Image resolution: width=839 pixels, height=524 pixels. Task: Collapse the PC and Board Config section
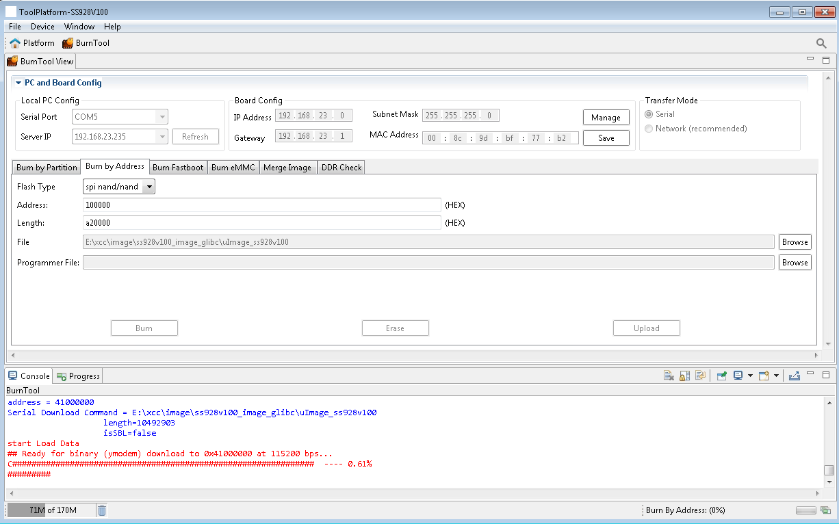[18, 83]
